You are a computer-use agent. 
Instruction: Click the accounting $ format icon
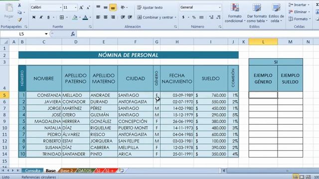pyautogui.click(x=183, y=17)
